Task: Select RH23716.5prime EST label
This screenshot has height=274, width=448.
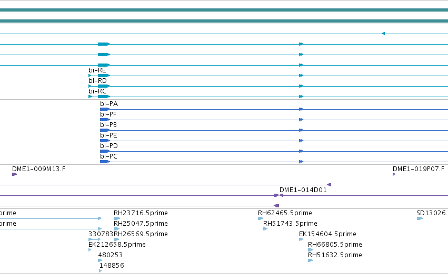Action: coord(141,213)
